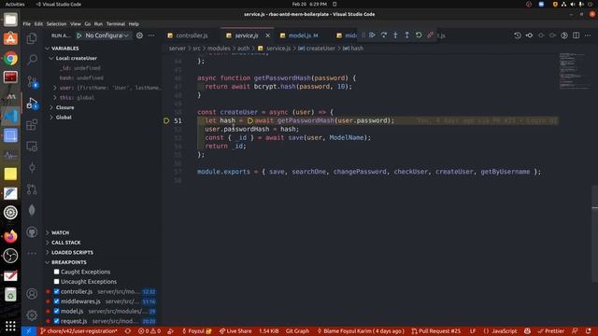Click the remote window status bar icon
This screenshot has width=598, height=336.
[29, 331]
